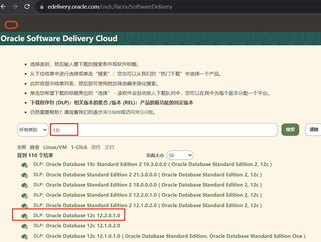
Task: Open the 所有类别 category dropdown
Action: pos(32,130)
